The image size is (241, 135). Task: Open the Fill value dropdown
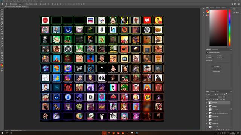[x=225, y=99]
